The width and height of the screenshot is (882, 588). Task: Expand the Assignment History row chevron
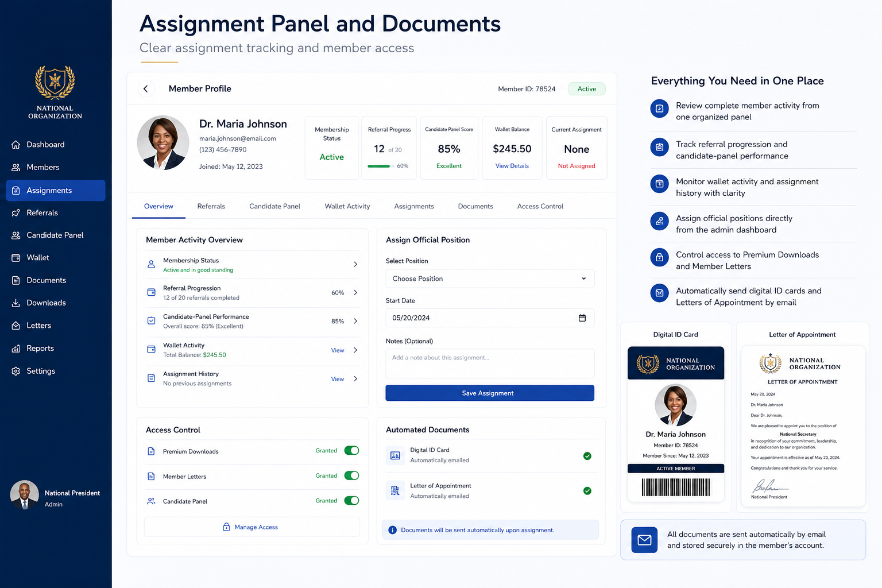(355, 379)
